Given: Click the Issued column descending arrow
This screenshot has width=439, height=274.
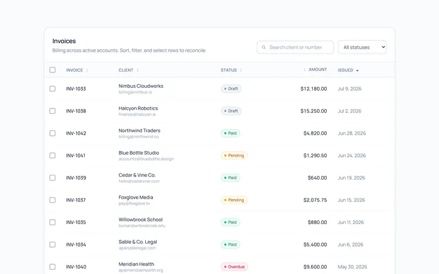Looking at the screenshot, I should point(357,71).
